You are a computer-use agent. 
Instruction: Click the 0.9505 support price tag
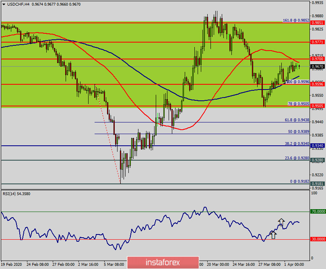(x=318, y=106)
